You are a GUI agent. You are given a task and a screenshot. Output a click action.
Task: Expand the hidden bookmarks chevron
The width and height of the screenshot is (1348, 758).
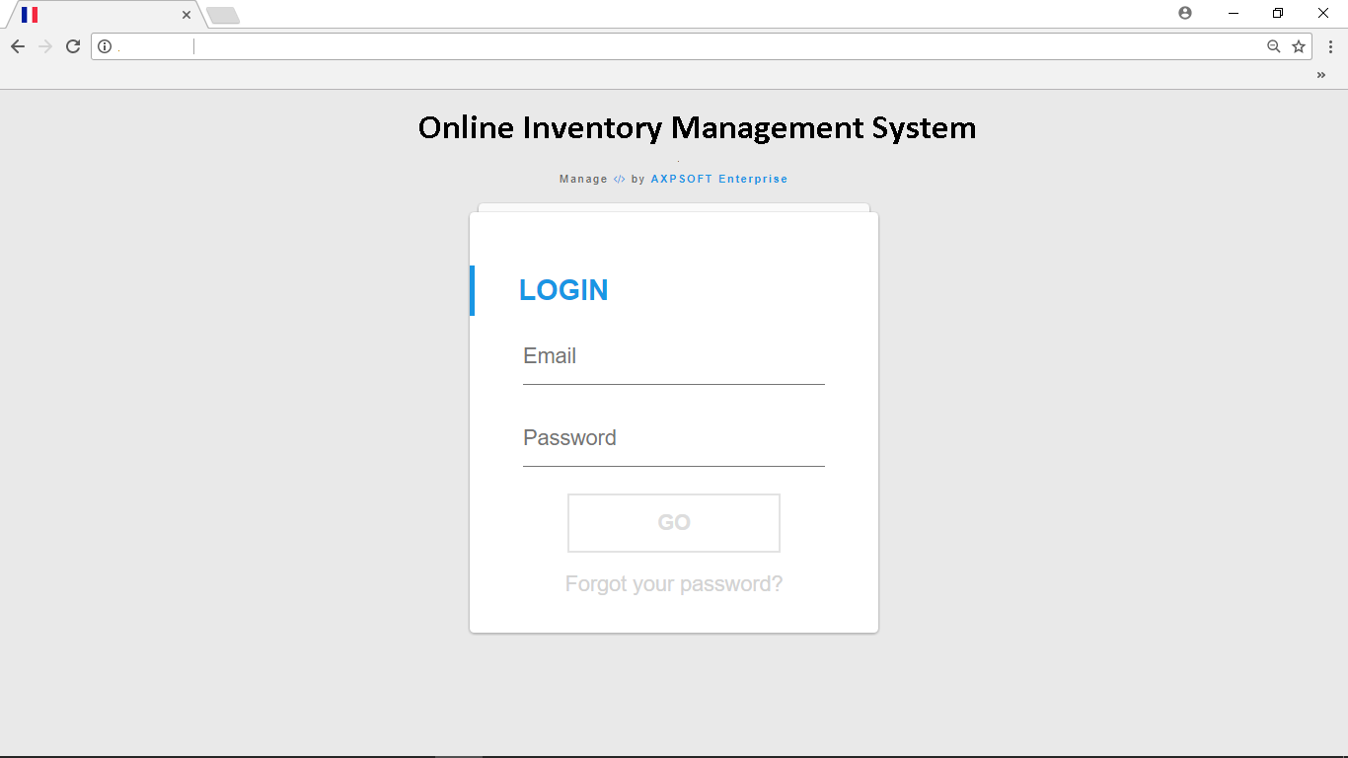tap(1321, 75)
